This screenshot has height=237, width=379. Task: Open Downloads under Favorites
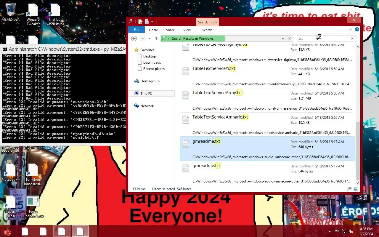pos(152,63)
